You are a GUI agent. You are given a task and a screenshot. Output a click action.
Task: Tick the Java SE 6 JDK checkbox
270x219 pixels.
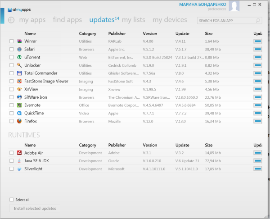[x=12, y=161]
